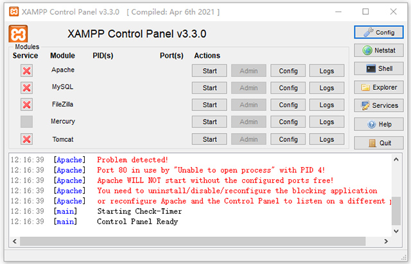Open the Shell terminal
The height and width of the screenshot is (264, 411).
379,69
